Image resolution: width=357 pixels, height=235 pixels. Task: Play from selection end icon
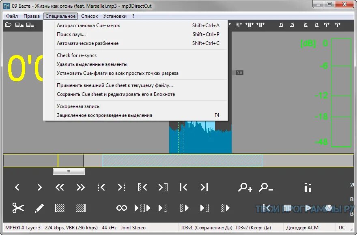click(x=225, y=208)
